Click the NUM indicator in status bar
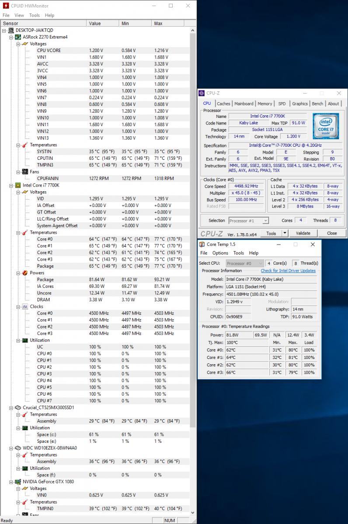Image resolution: width=348 pixels, height=524 pixels. [x=170, y=520]
